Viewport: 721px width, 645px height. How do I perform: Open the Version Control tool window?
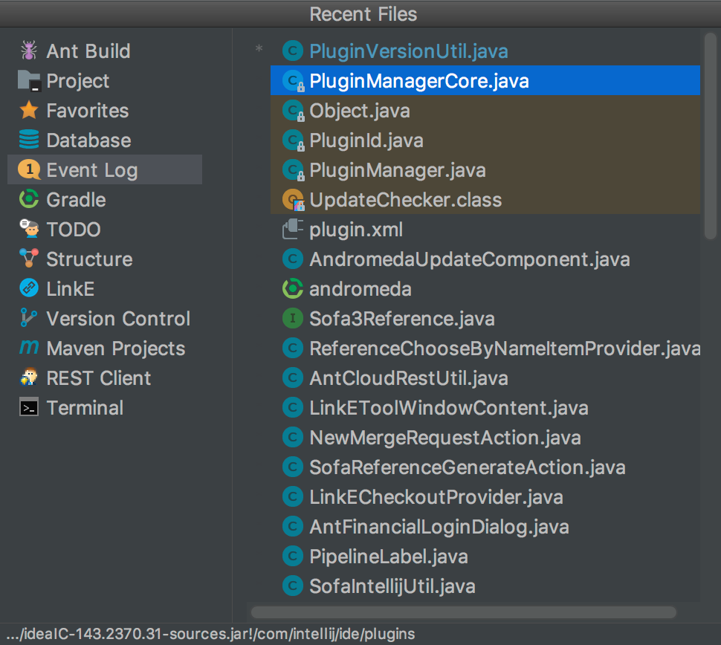(x=105, y=318)
